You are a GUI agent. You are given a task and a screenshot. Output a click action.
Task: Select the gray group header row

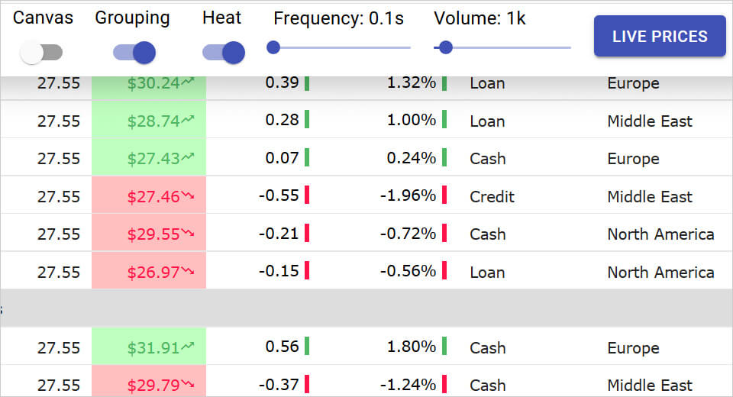pos(366,308)
